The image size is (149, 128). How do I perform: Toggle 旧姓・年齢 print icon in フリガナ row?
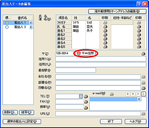(139, 22)
